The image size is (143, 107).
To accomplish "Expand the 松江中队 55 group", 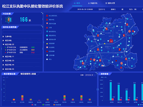I will (x=22, y=69).
